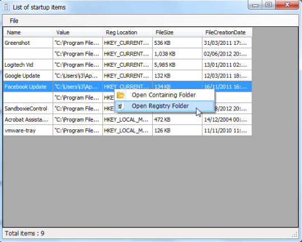Open the File menu

pyautogui.click(x=14, y=21)
